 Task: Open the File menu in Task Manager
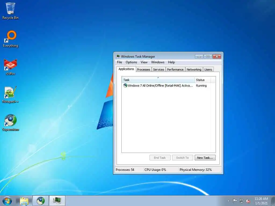pyautogui.click(x=120, y=62)
